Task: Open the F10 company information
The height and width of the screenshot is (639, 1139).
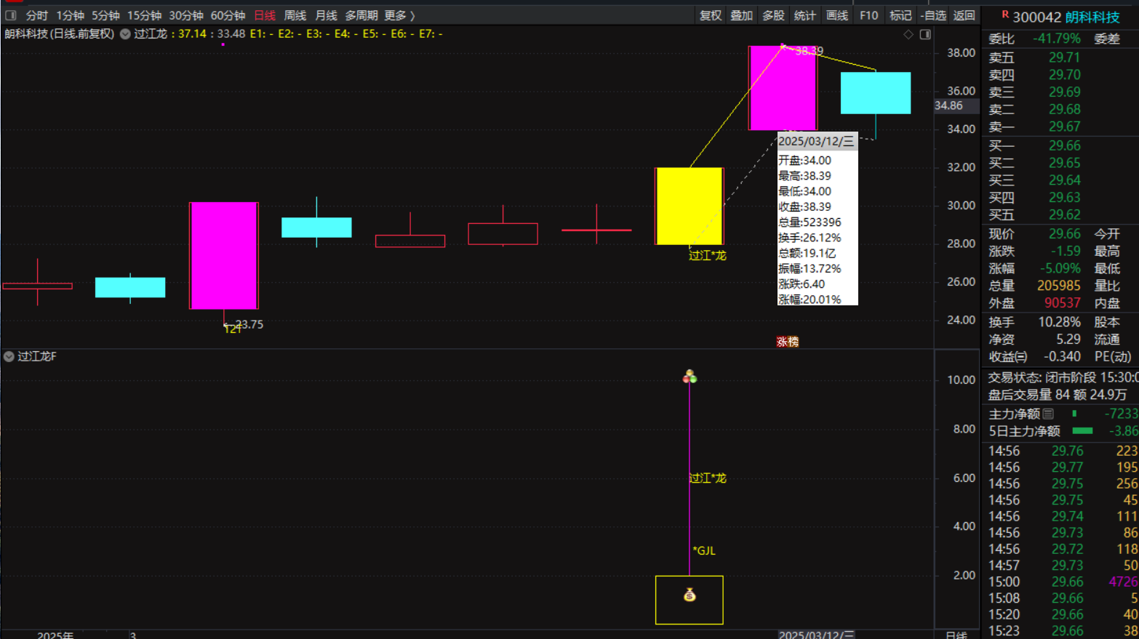Action: pyautogui.click(x=868, y=15)
